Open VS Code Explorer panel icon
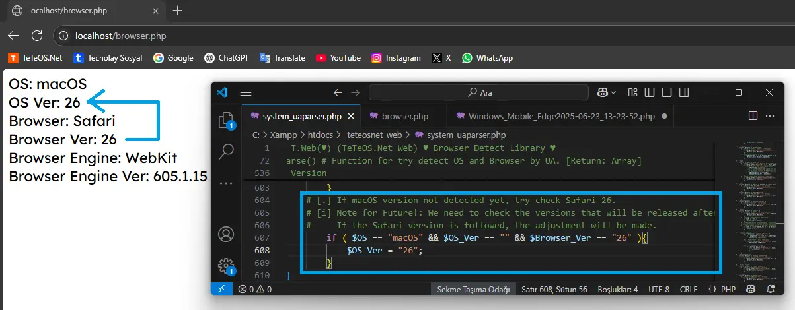 pos(226,120)
